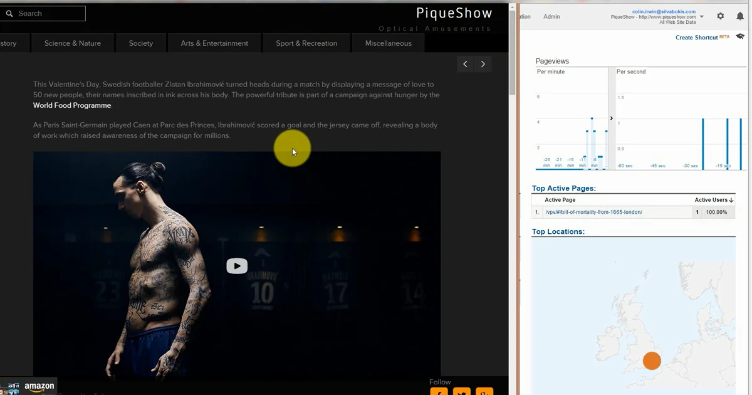Open the Facebook follow icon

click(439, 392)
